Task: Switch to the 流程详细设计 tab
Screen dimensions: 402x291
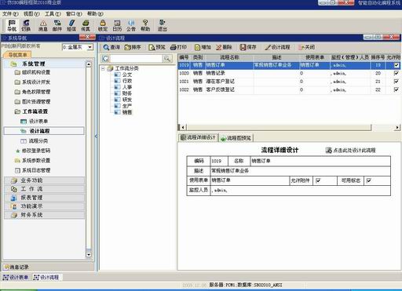Action: 199,137
